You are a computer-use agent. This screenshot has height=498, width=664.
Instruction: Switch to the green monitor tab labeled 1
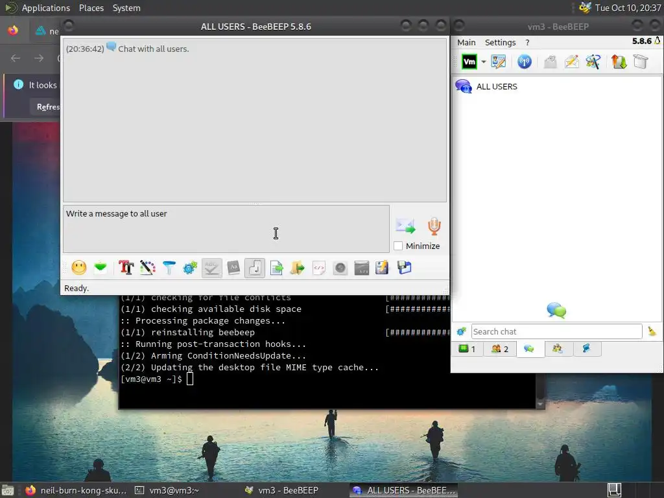pyautogui.click(x=468, y=349)
